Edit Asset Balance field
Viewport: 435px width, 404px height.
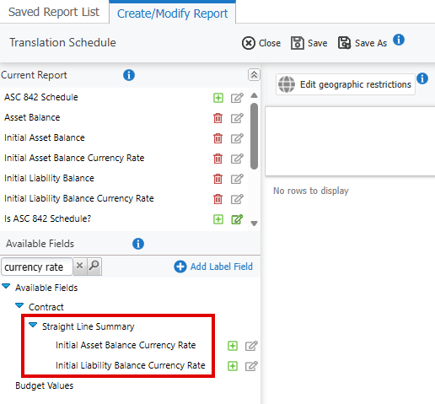(237, 118)
